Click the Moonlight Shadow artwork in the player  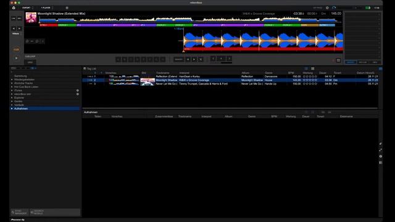(31, 17)
